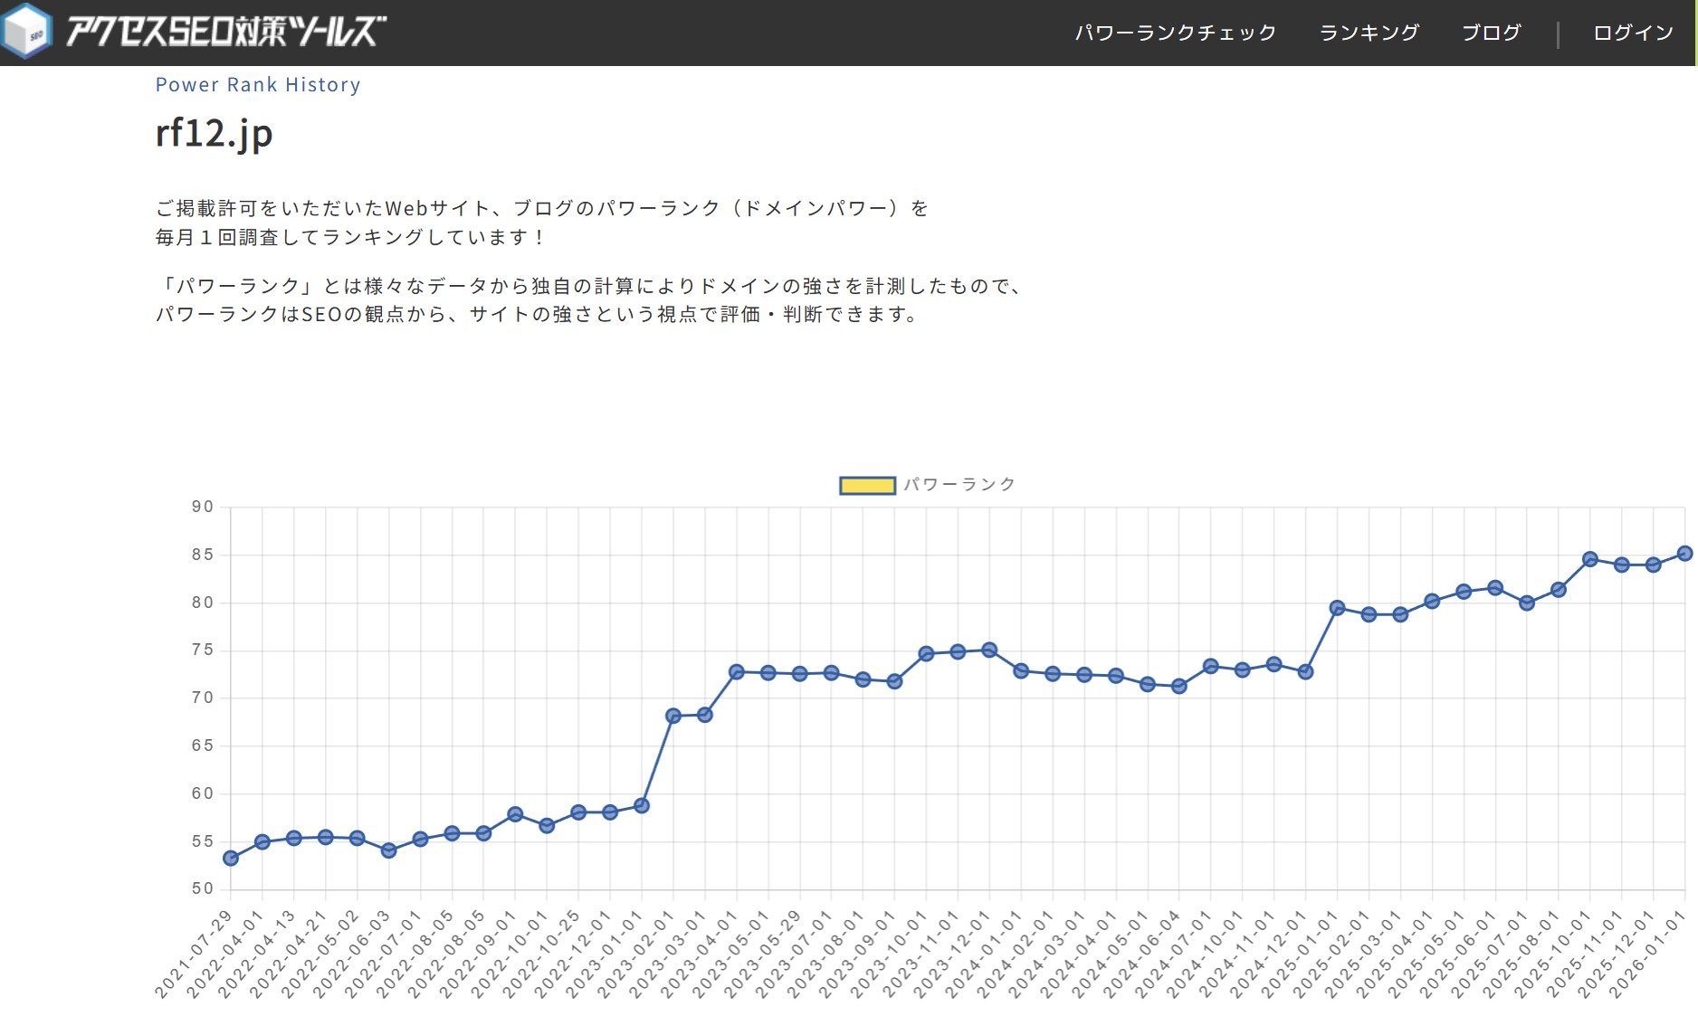Click the yellow パワーランク legend swatch

[x=867, y=486]
